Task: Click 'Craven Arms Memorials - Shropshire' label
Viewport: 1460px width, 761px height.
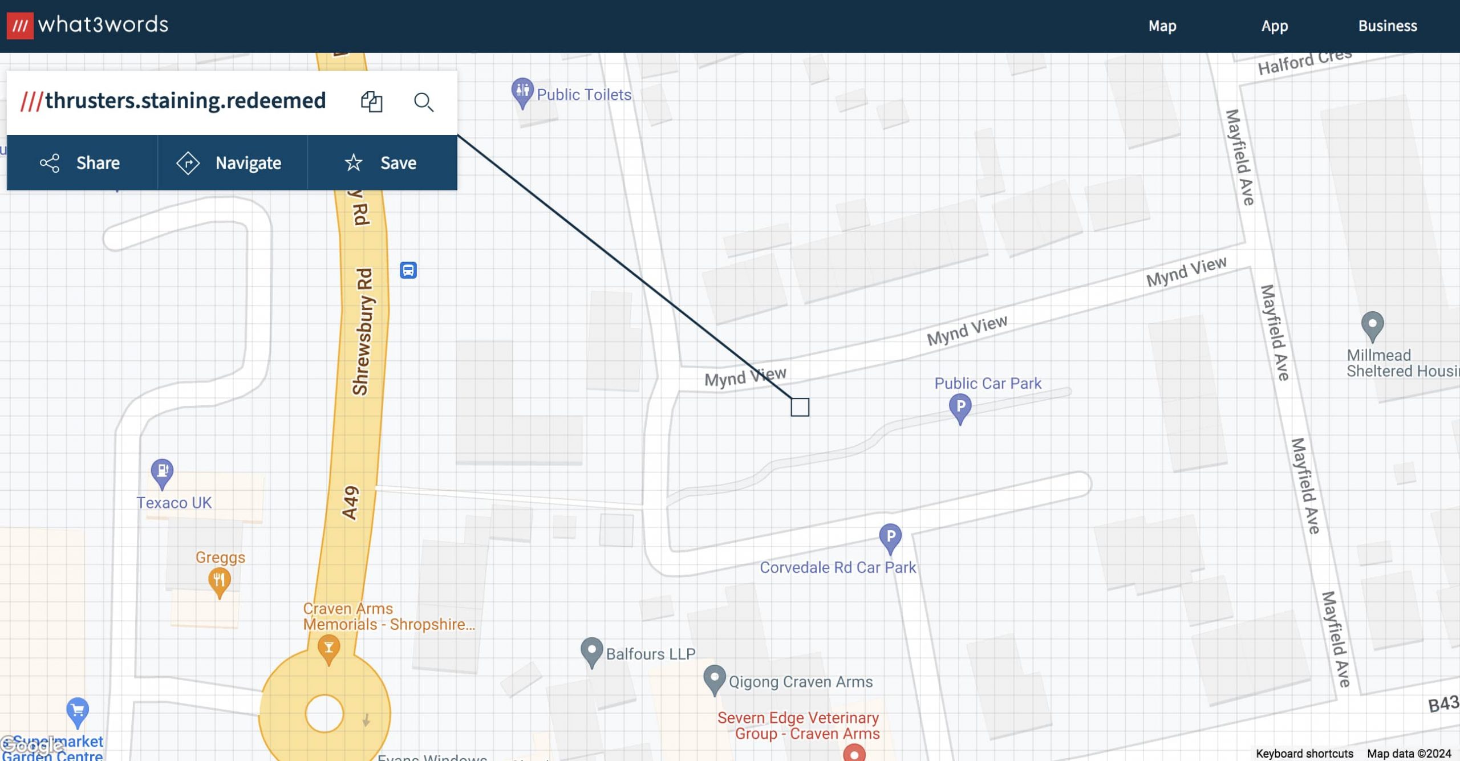Action: pyautogui.click(x=389, y=617)
